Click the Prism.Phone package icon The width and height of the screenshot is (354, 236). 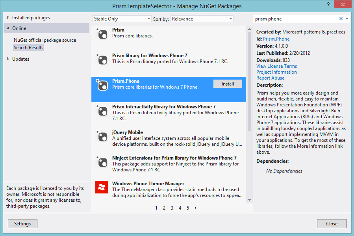click(102, 85)
